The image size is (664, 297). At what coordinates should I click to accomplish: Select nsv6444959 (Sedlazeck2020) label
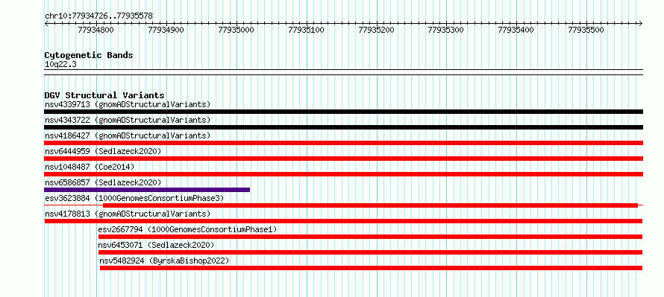click(103, 151)
